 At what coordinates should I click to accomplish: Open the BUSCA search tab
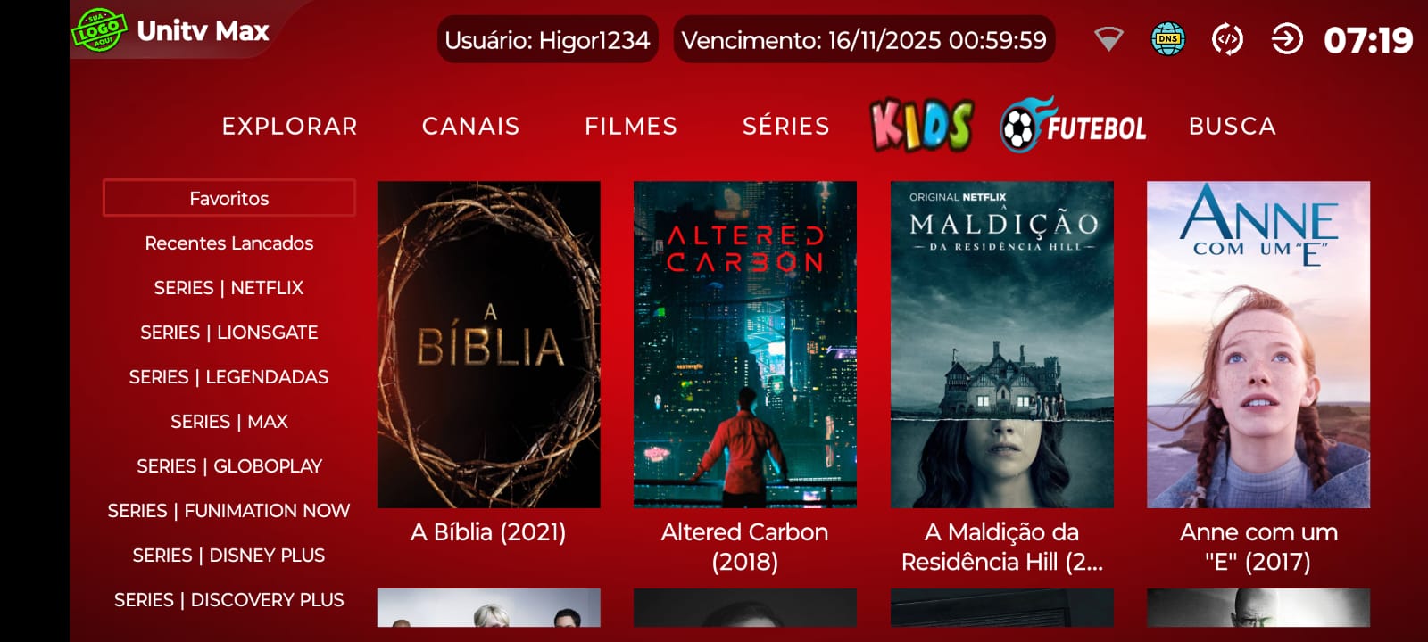coord(1232,127)
